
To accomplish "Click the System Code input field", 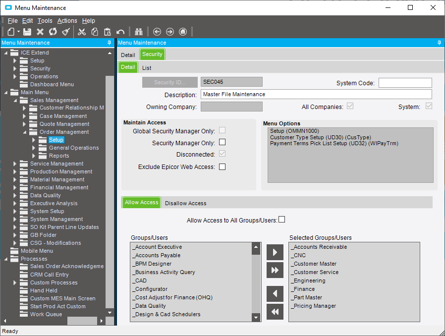I will tap(405, 83).
